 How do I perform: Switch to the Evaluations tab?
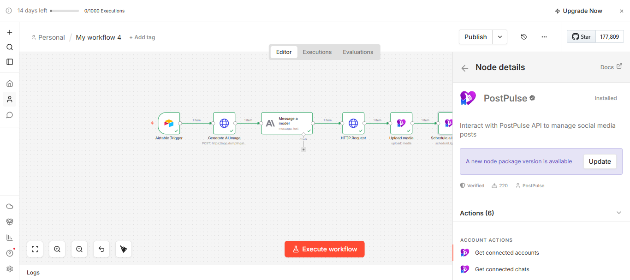358,52
